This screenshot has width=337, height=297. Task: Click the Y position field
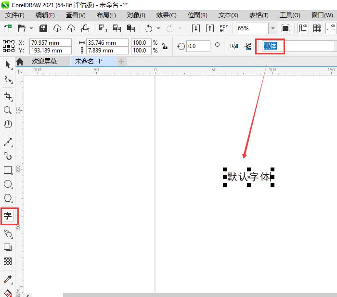click(x=51, y=51)
